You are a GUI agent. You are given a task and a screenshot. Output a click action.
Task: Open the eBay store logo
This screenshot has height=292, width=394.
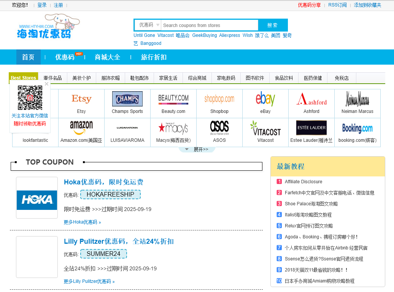[265, 99]
